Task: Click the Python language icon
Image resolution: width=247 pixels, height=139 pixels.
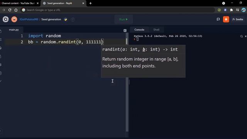Action: click(x=66, y=19)
